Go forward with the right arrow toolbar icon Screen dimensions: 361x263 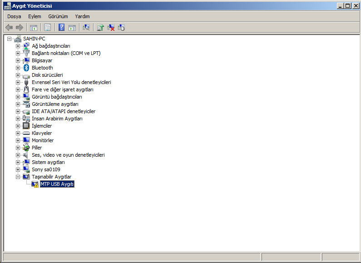[20, 28]
